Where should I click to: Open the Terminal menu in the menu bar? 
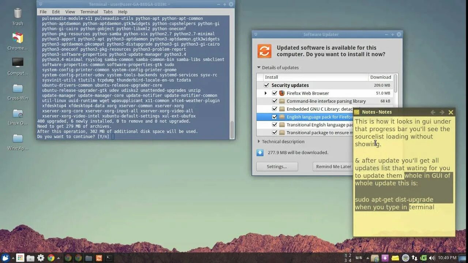point(89,12)
